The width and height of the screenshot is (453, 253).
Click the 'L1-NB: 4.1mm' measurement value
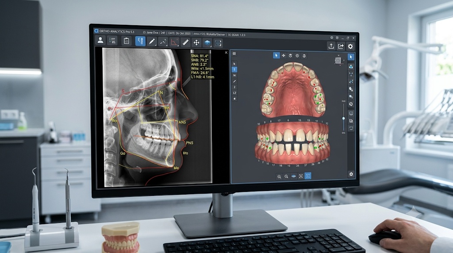202,77
